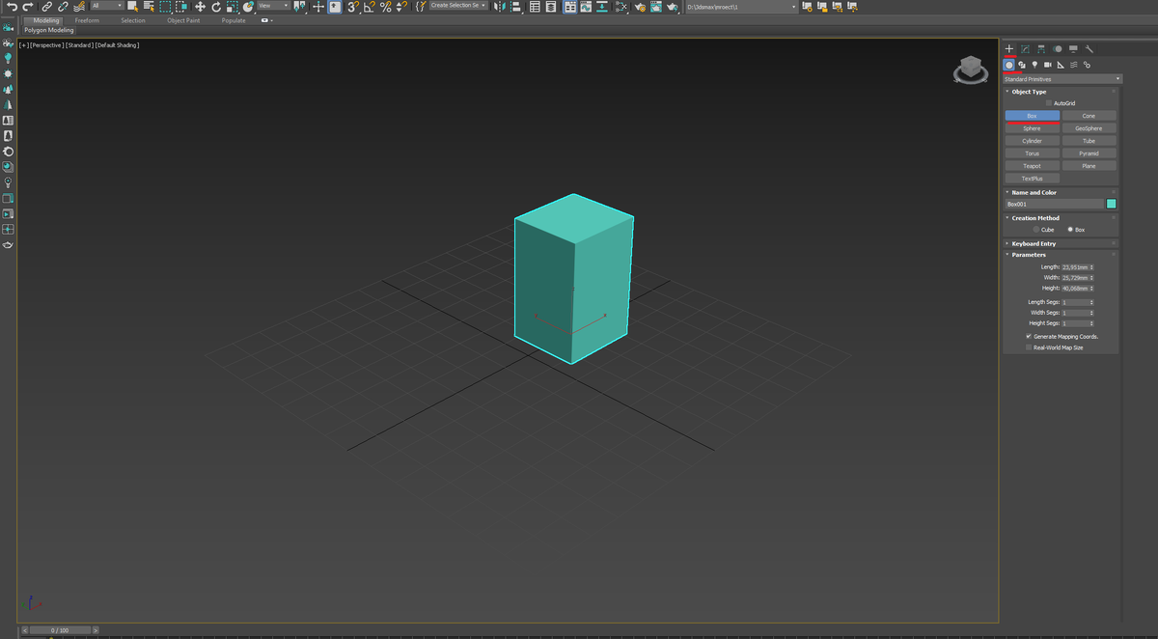This screenshot has height=639, width=1158.
Task: Uncheck Generate Mapping Coords.
Action: (x=1029, y=336)
